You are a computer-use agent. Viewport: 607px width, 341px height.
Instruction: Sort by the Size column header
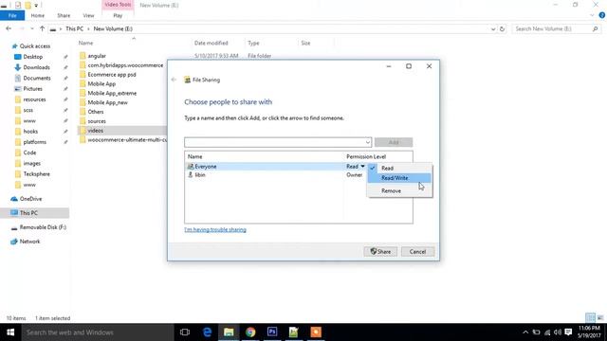pos(305,43)
